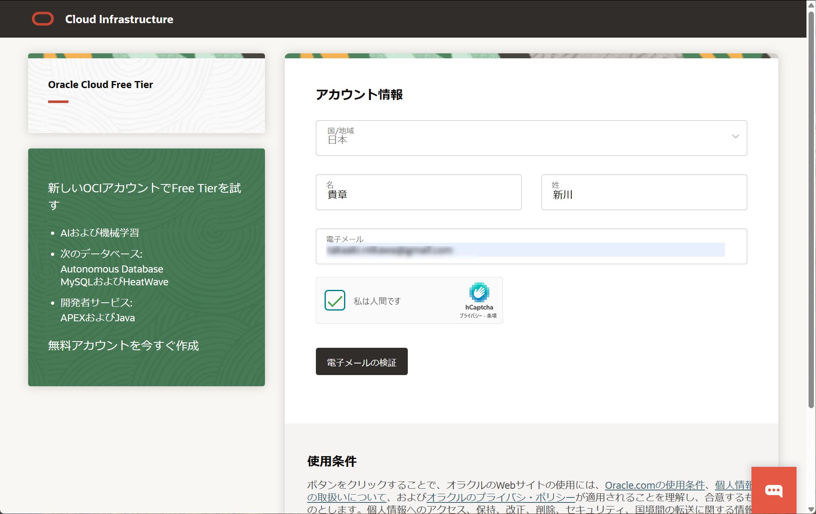Click the AIおよび機械学習 bullet text

click(x=100, y=233)
